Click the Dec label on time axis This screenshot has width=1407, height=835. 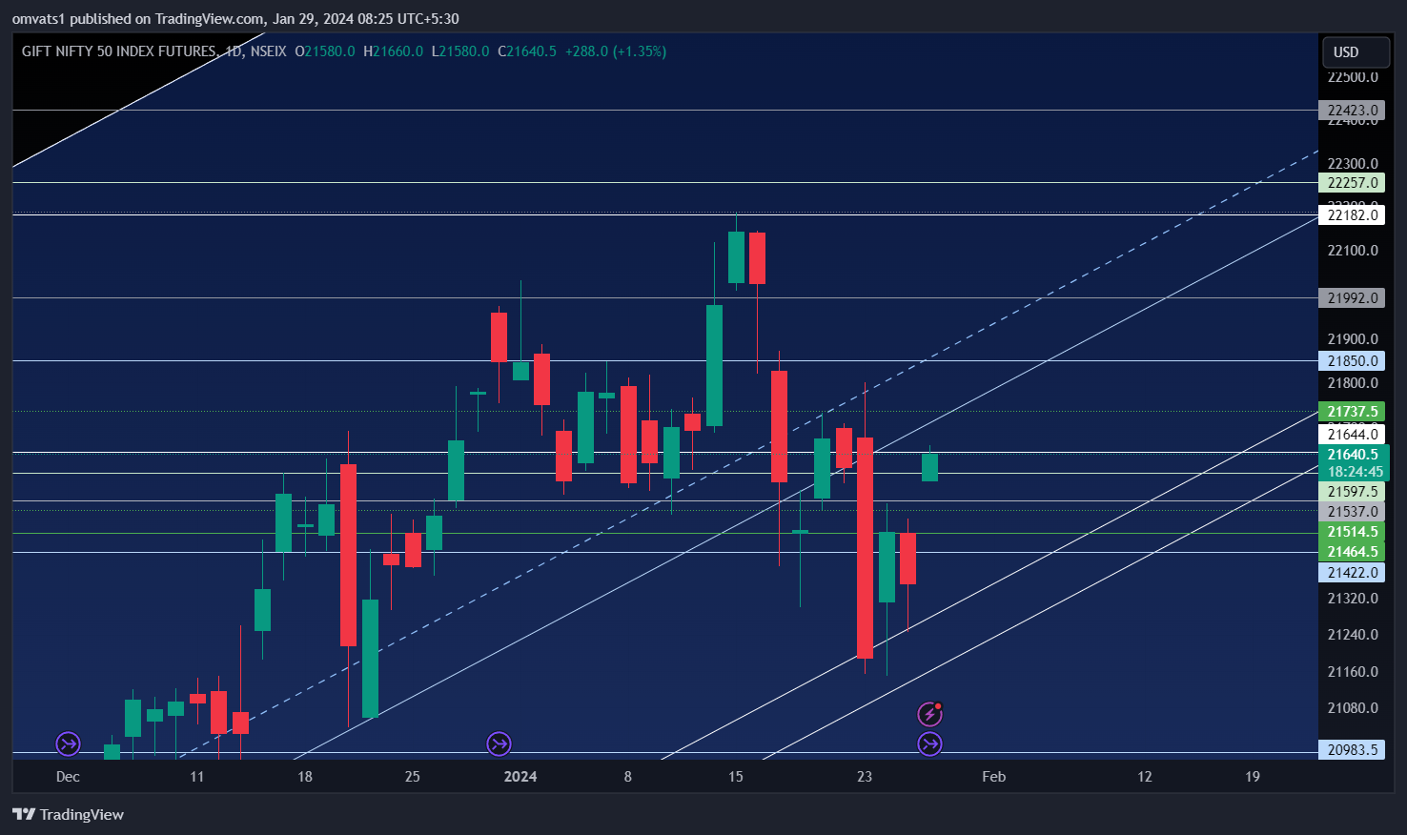click(68, 777)
